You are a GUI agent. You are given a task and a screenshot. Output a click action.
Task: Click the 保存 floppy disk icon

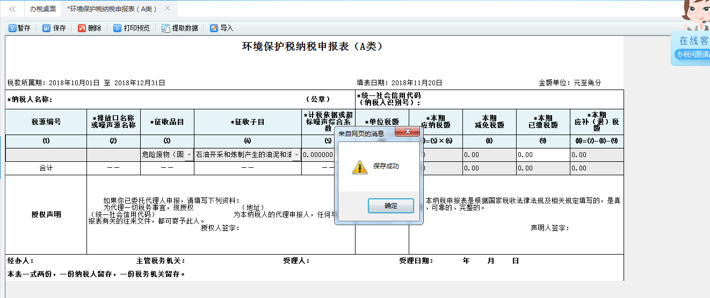(47, 28)
